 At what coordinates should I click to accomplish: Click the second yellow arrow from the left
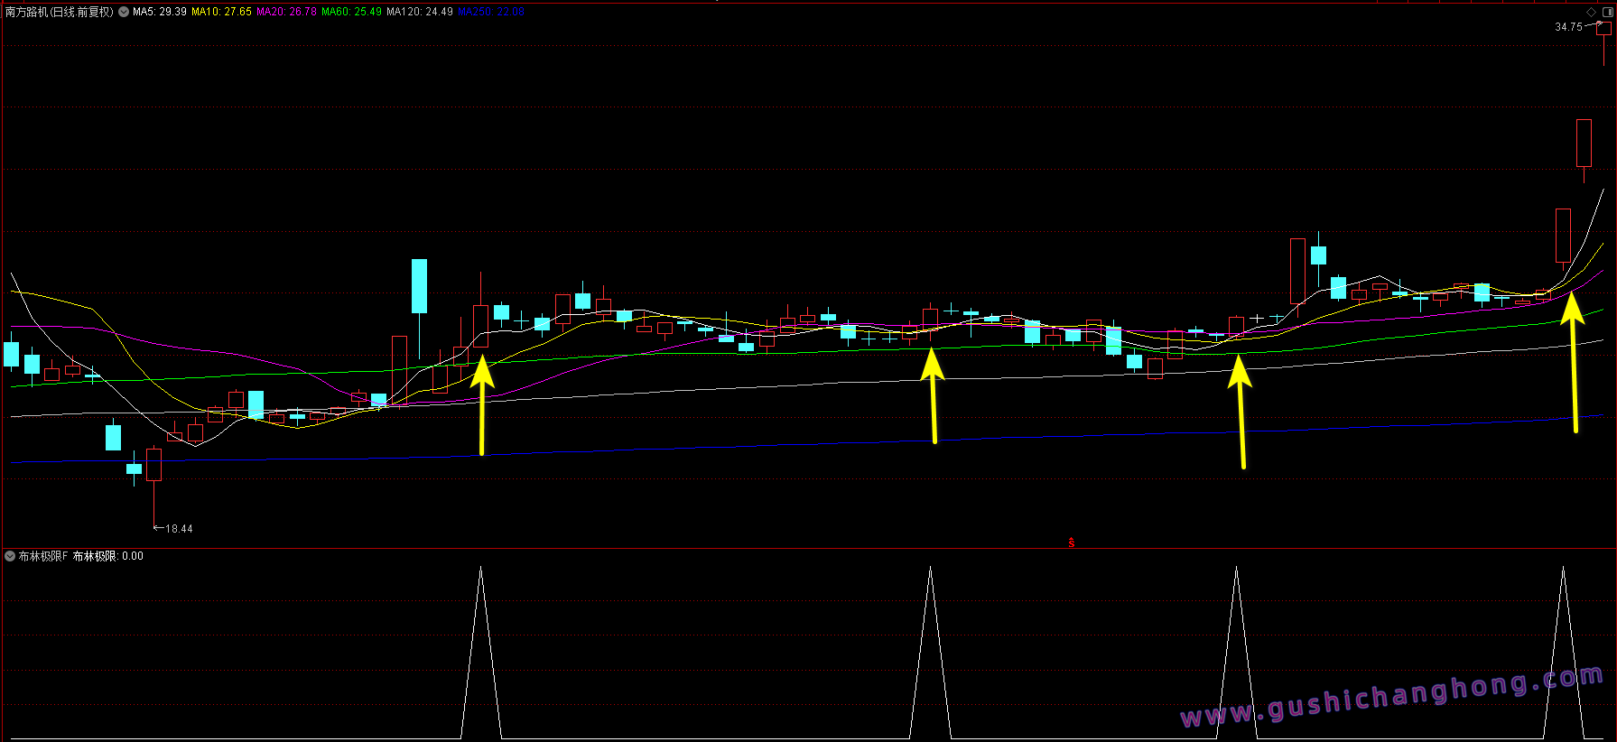coord(933,395)
